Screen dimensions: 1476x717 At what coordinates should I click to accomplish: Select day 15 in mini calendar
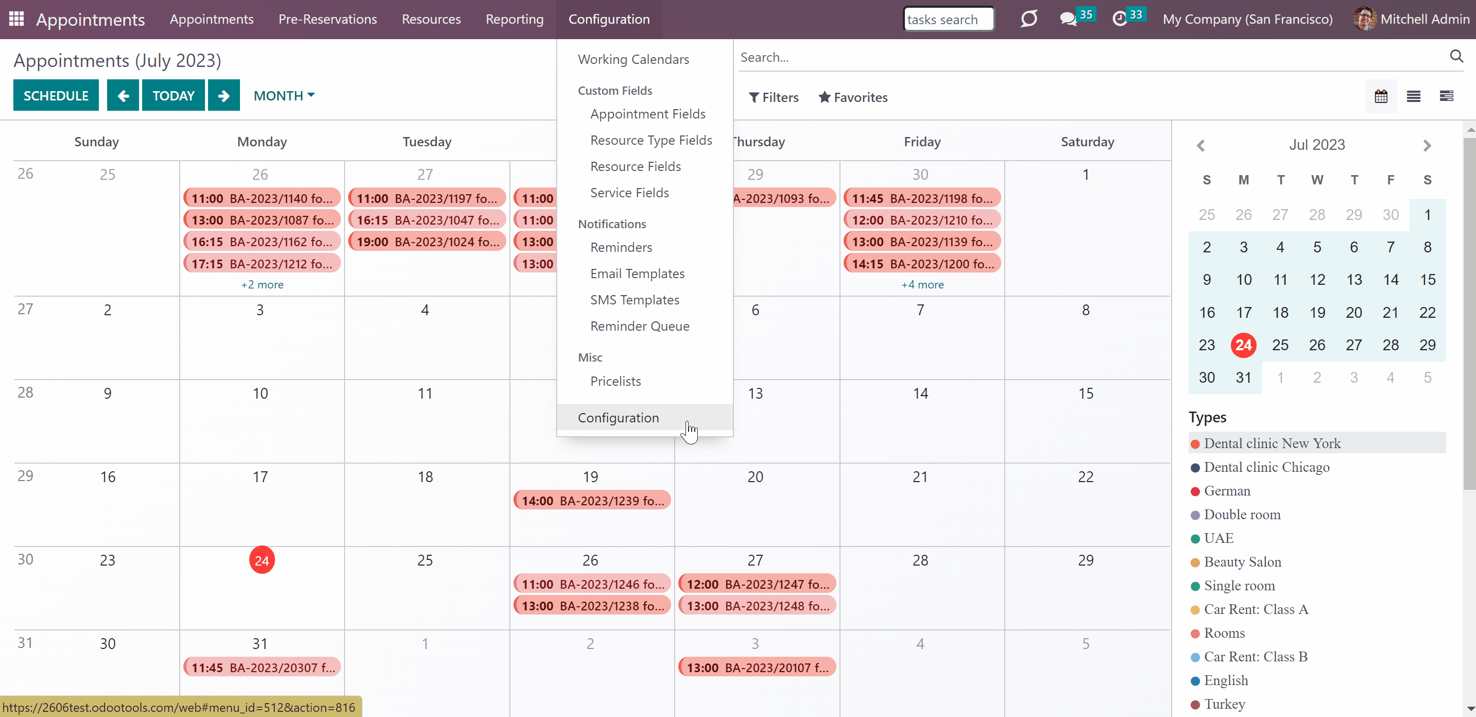(1427, 280)
